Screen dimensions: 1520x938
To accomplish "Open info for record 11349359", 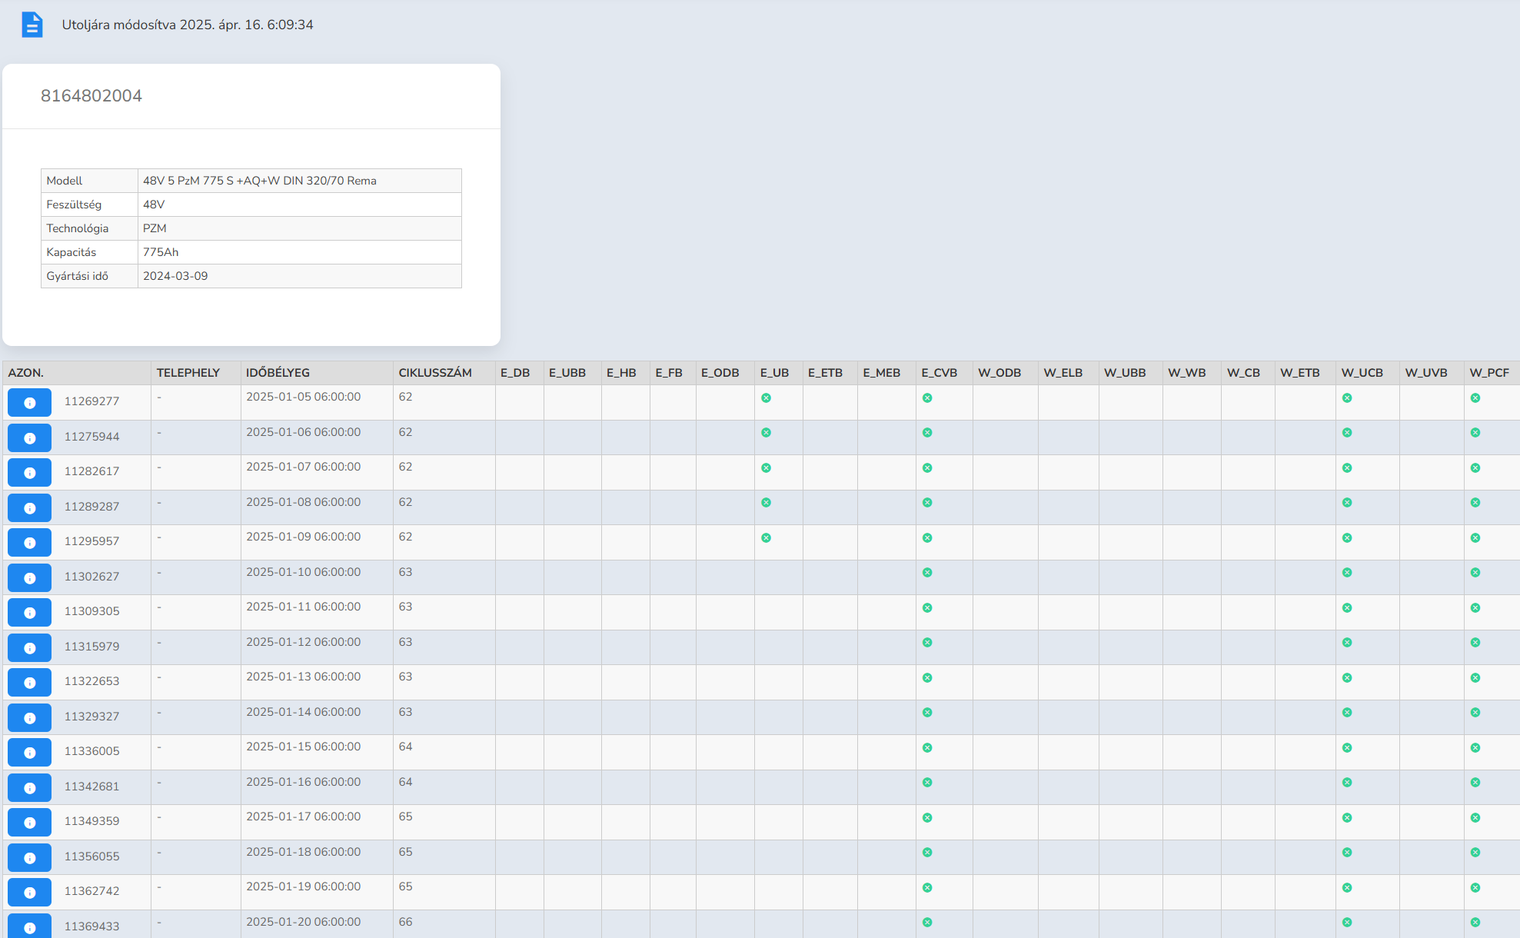I will (29, 822).
